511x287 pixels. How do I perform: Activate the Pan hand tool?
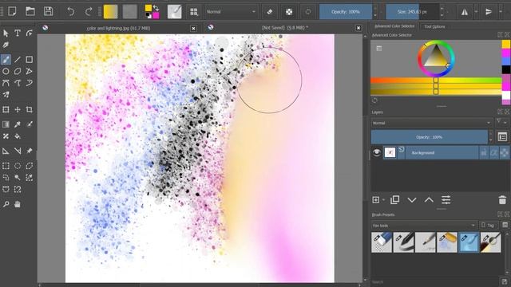(18, 204)
